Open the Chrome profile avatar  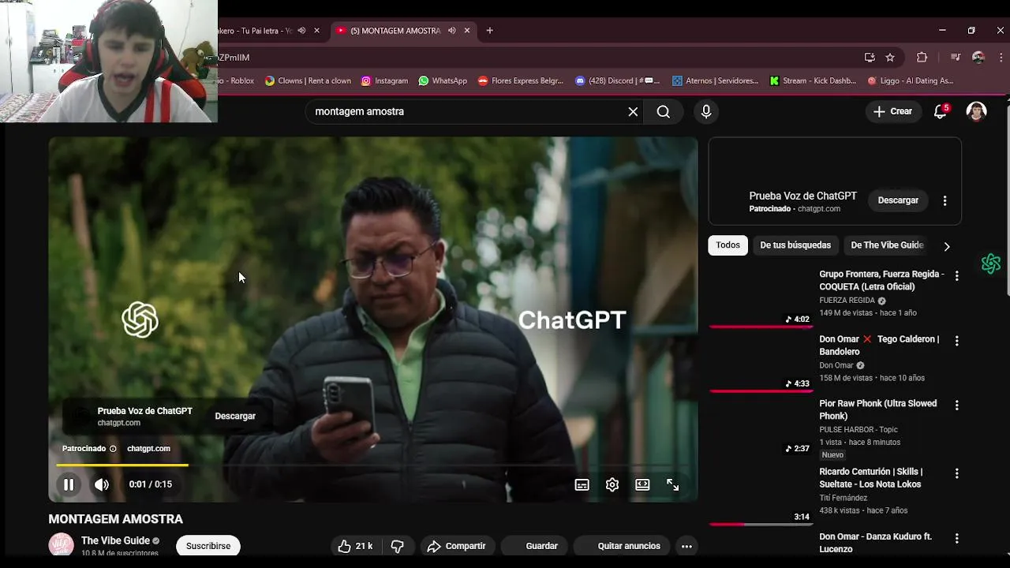(x=978, y=58)
